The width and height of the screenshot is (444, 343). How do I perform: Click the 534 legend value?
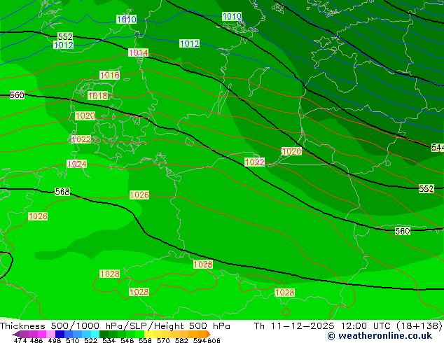(x=109, y=340)
